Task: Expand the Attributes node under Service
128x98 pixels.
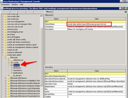Action: pyautogui.click(x=12, y=68)
